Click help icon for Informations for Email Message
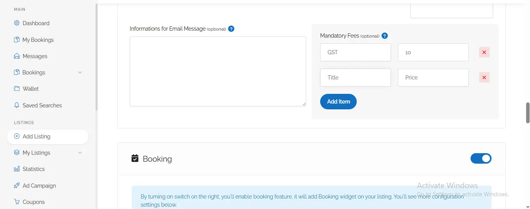530x209 pixels. coord(231,29)
